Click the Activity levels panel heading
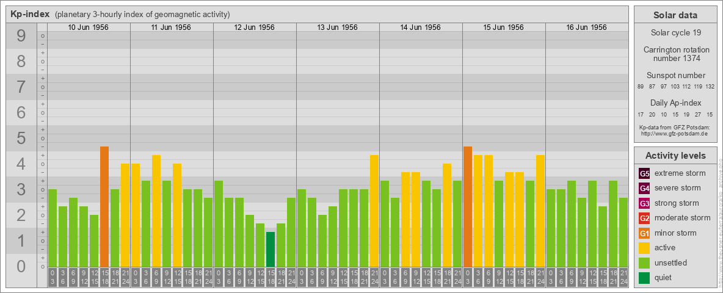This screenshot has width=723, height=293. (x=675, y=156)
